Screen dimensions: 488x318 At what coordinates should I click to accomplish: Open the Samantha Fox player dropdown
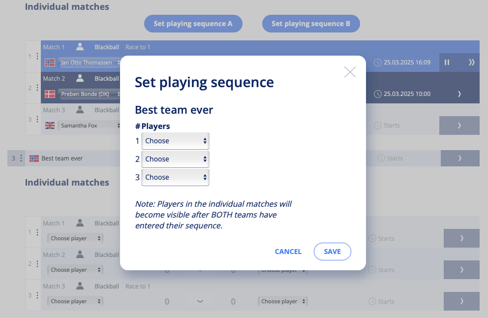(89, 126)
